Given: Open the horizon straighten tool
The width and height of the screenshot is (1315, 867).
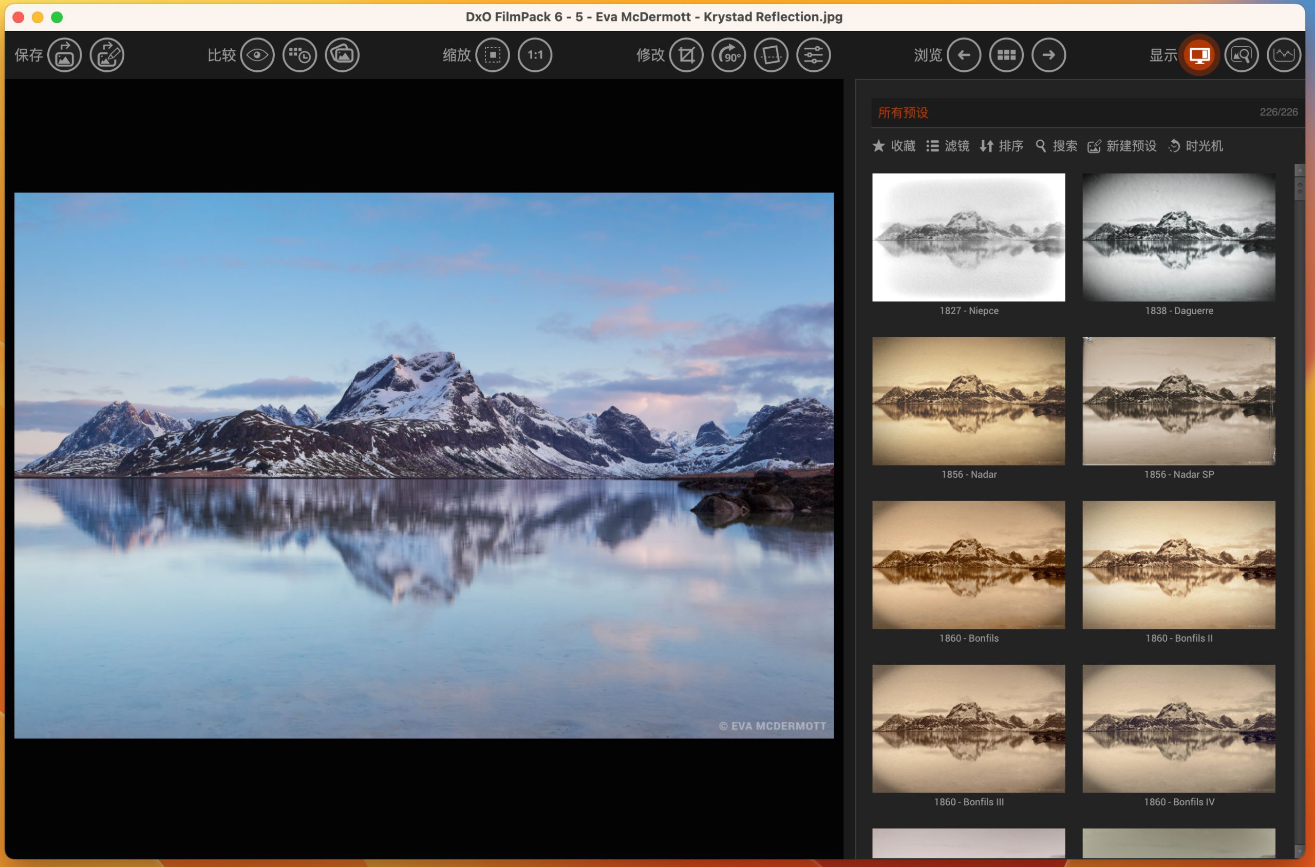Looking at the screenshot, I should point(771,55).
